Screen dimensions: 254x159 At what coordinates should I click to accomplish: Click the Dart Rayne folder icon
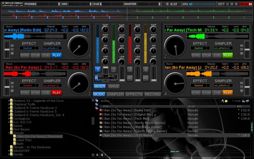tap(11, 129)
